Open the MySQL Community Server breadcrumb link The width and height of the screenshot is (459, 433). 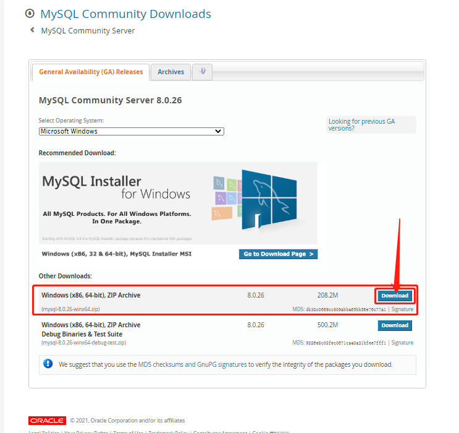(x=88, y=31)
